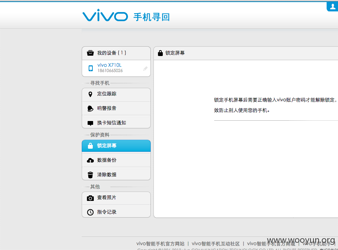
Task: Select 锁定屏幕 lock screen item
Action: click(116, 146)
